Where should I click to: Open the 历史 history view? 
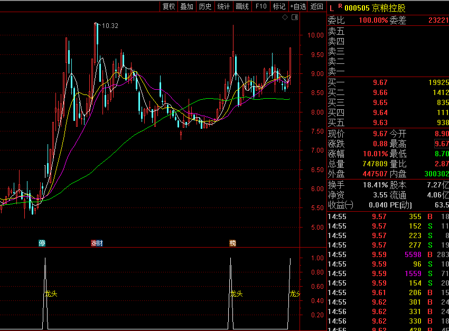click(205, 6)
